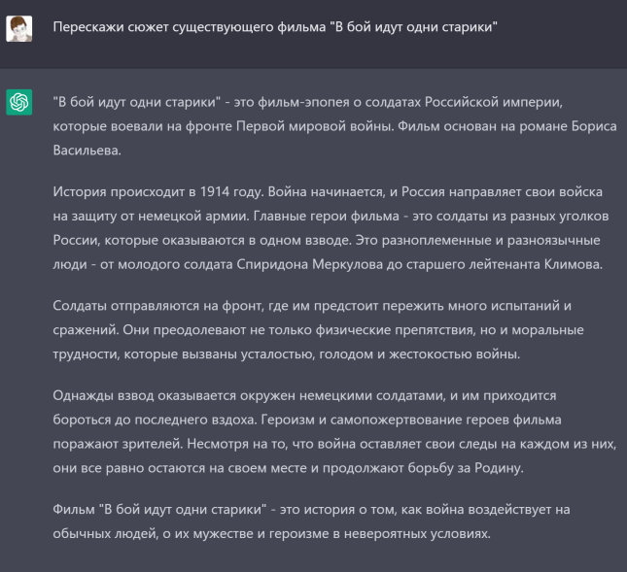
Task: Click the first response paragraph about фильм-эпопея
Action: (x=321, y=127)
